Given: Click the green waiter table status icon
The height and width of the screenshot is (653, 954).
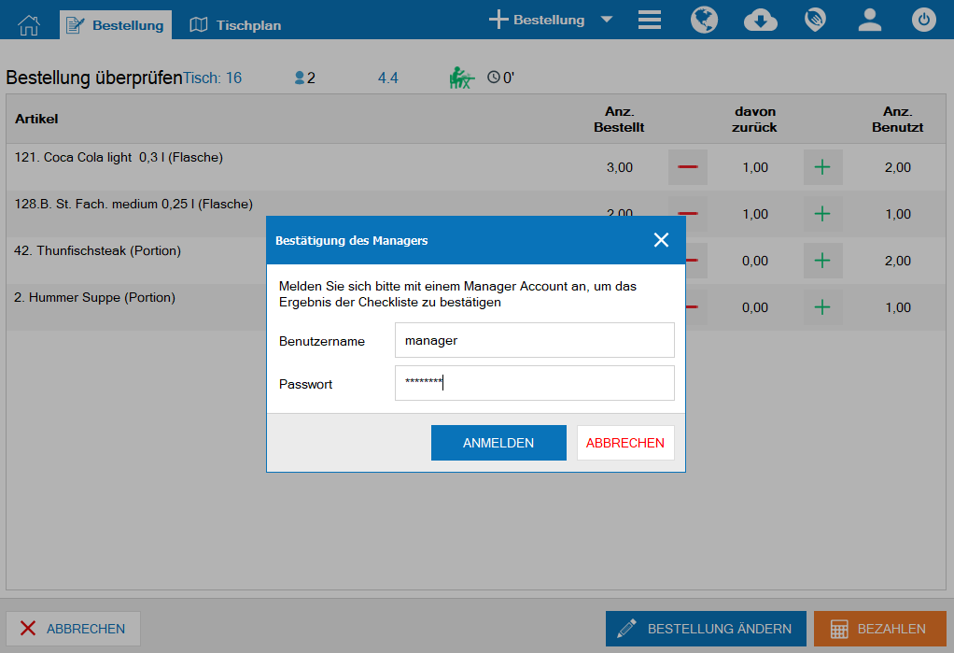Looking at the screenshot, I should pos(461,78).
